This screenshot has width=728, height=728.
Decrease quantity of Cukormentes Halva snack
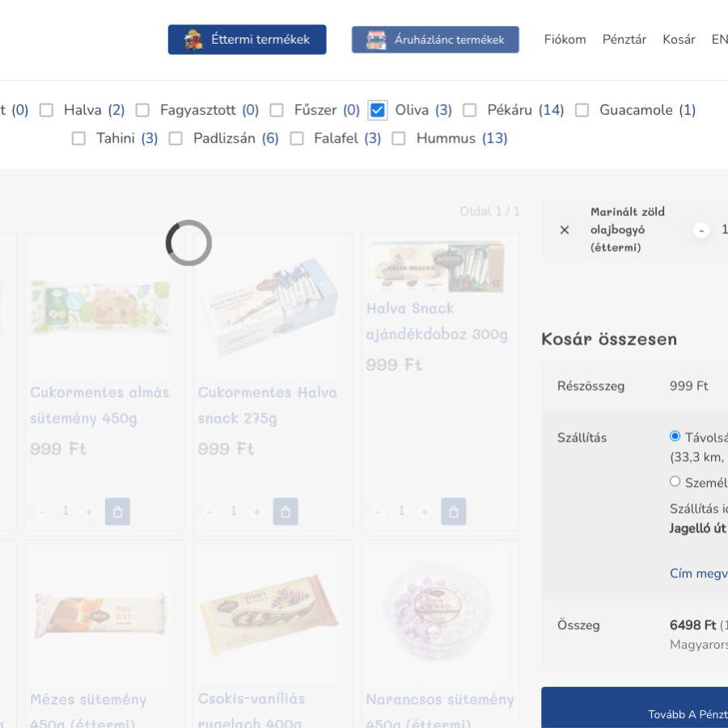pyautogui.click(x=210, y=511)
